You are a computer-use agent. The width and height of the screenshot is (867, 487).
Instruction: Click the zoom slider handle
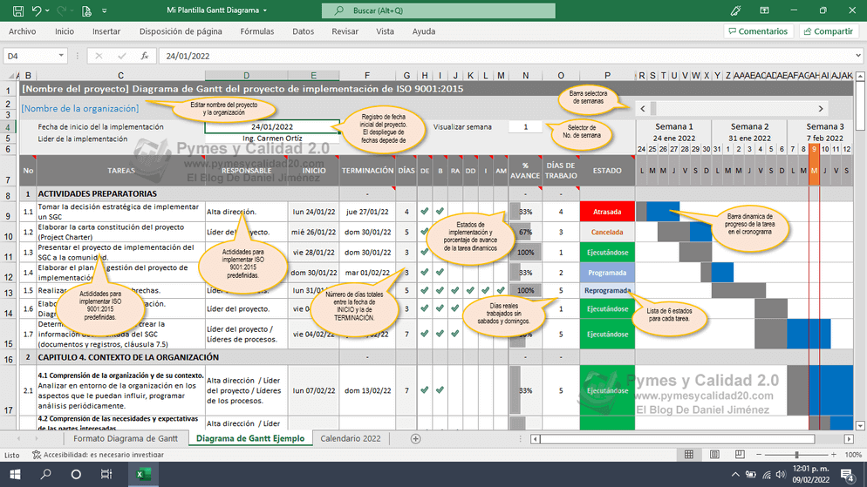click(x=796, y=455)
